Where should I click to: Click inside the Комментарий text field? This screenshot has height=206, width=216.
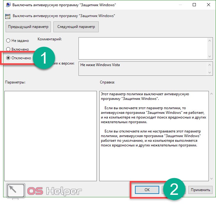pos(143,48)
